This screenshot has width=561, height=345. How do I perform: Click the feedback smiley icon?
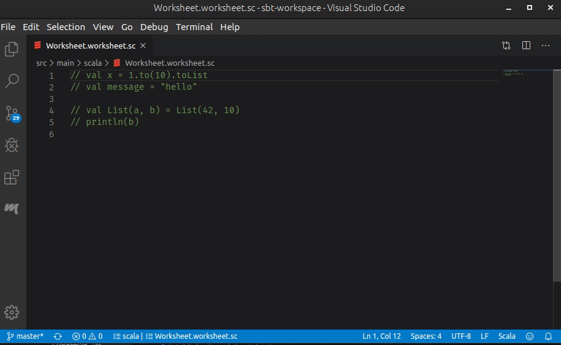[x=530, y=336]
